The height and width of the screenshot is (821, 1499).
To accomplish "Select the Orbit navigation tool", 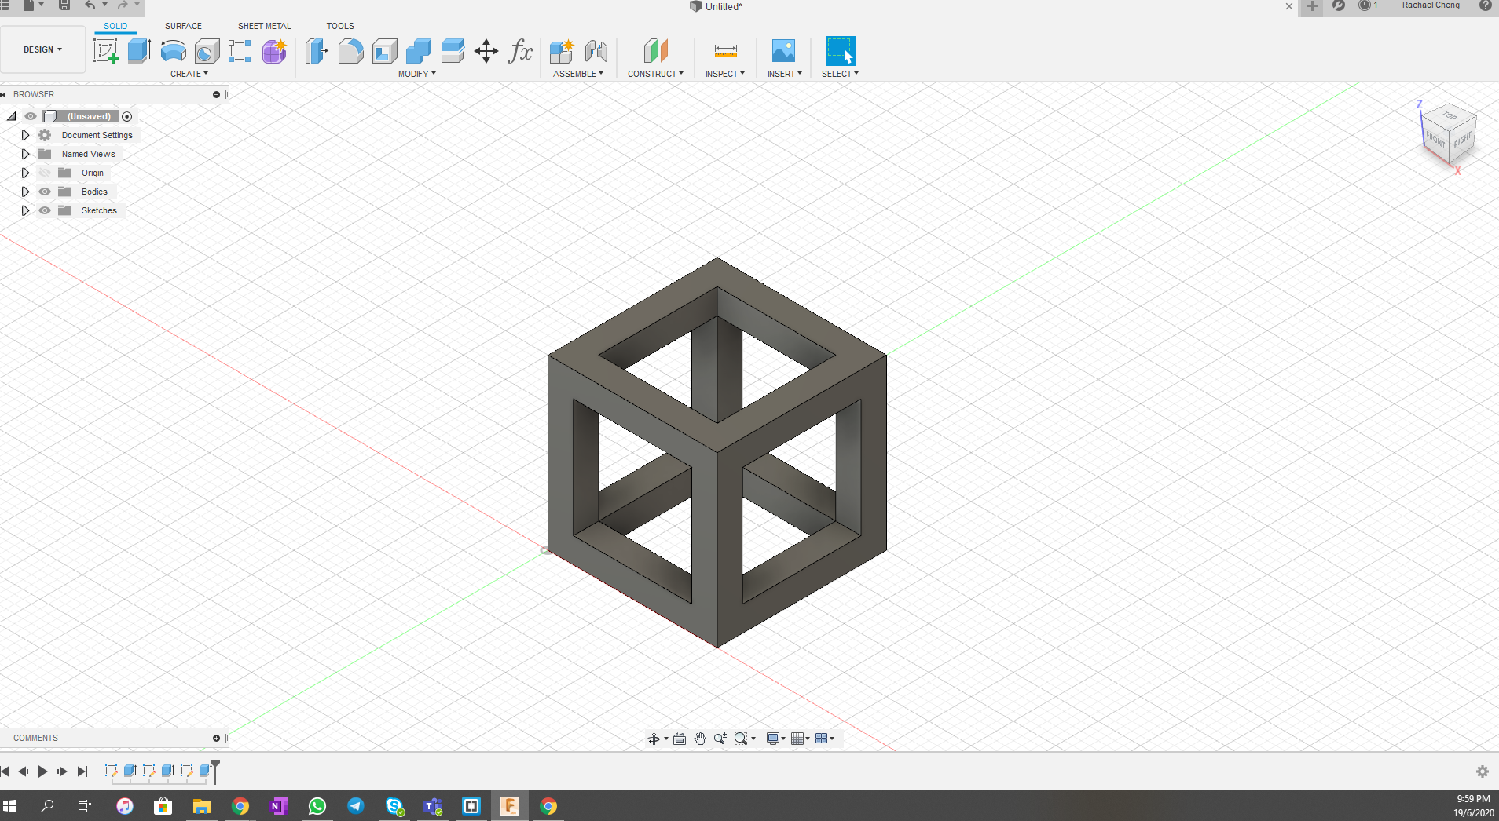I will (653, 739).
